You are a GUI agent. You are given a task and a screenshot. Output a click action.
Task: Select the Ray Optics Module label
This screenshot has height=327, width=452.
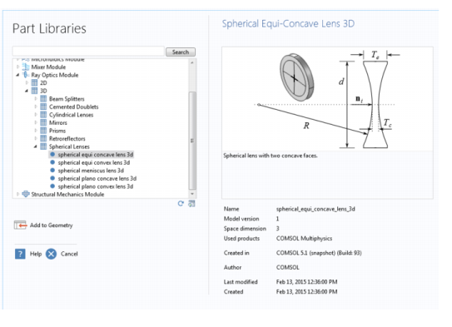pos(55,75)
